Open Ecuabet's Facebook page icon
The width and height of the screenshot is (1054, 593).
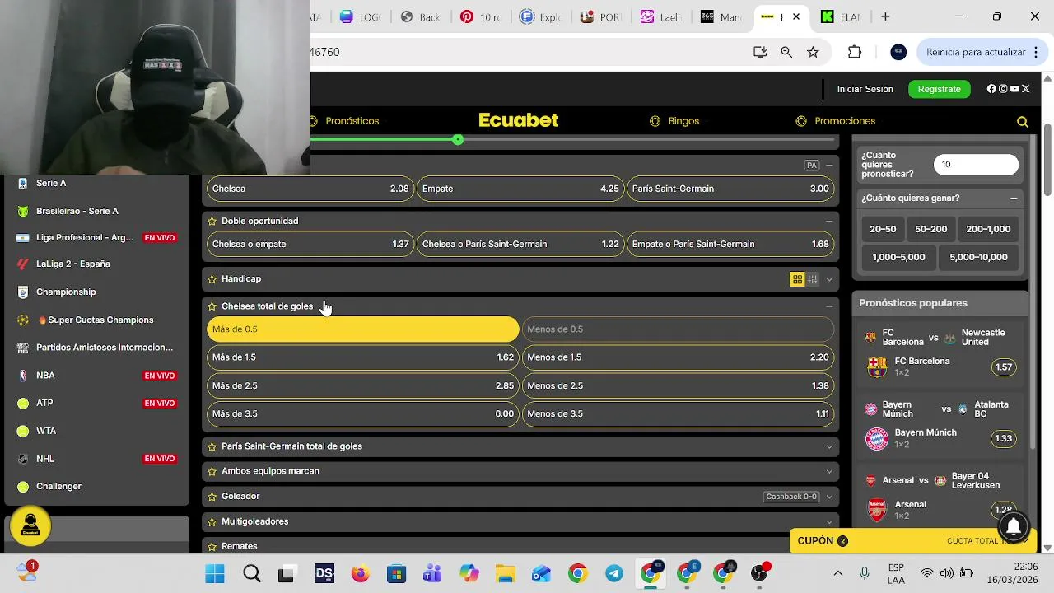pyautogui.click(x=991, y=89)
